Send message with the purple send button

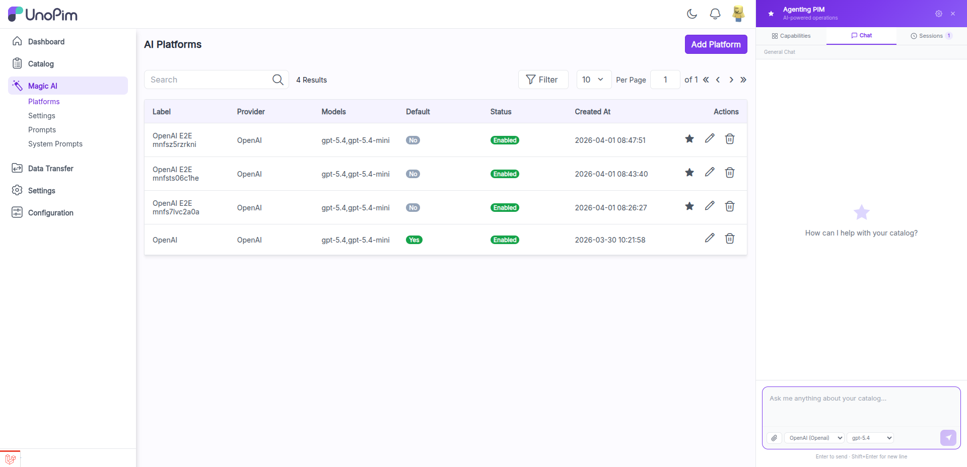coord(948,438)
